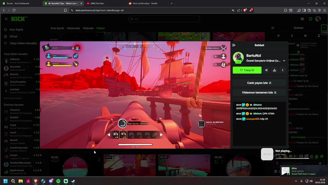328x185 pixels.
Task: Open Windows Start menu
Action: point(5,181)
